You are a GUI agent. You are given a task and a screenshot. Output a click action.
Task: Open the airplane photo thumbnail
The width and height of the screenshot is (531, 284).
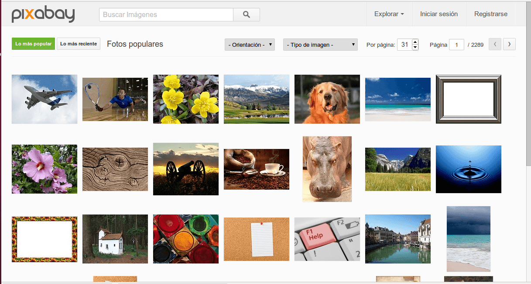coord(45,99)
